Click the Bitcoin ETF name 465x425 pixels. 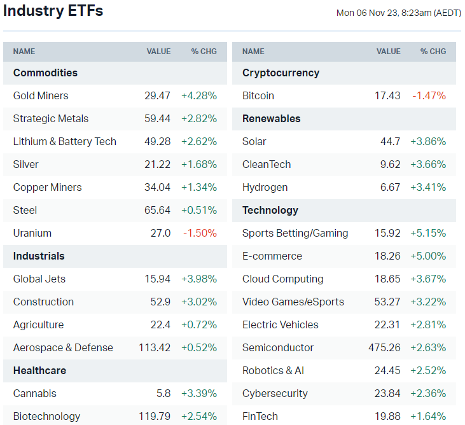258,95
